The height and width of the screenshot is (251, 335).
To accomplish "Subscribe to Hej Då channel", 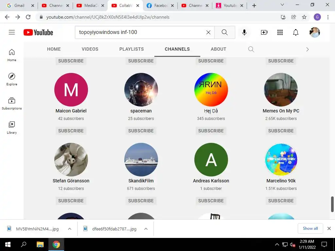I will [211, 131].
